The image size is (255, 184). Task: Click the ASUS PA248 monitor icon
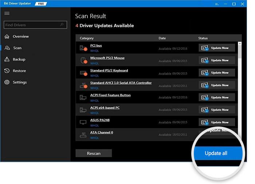[x=83, y=122]
